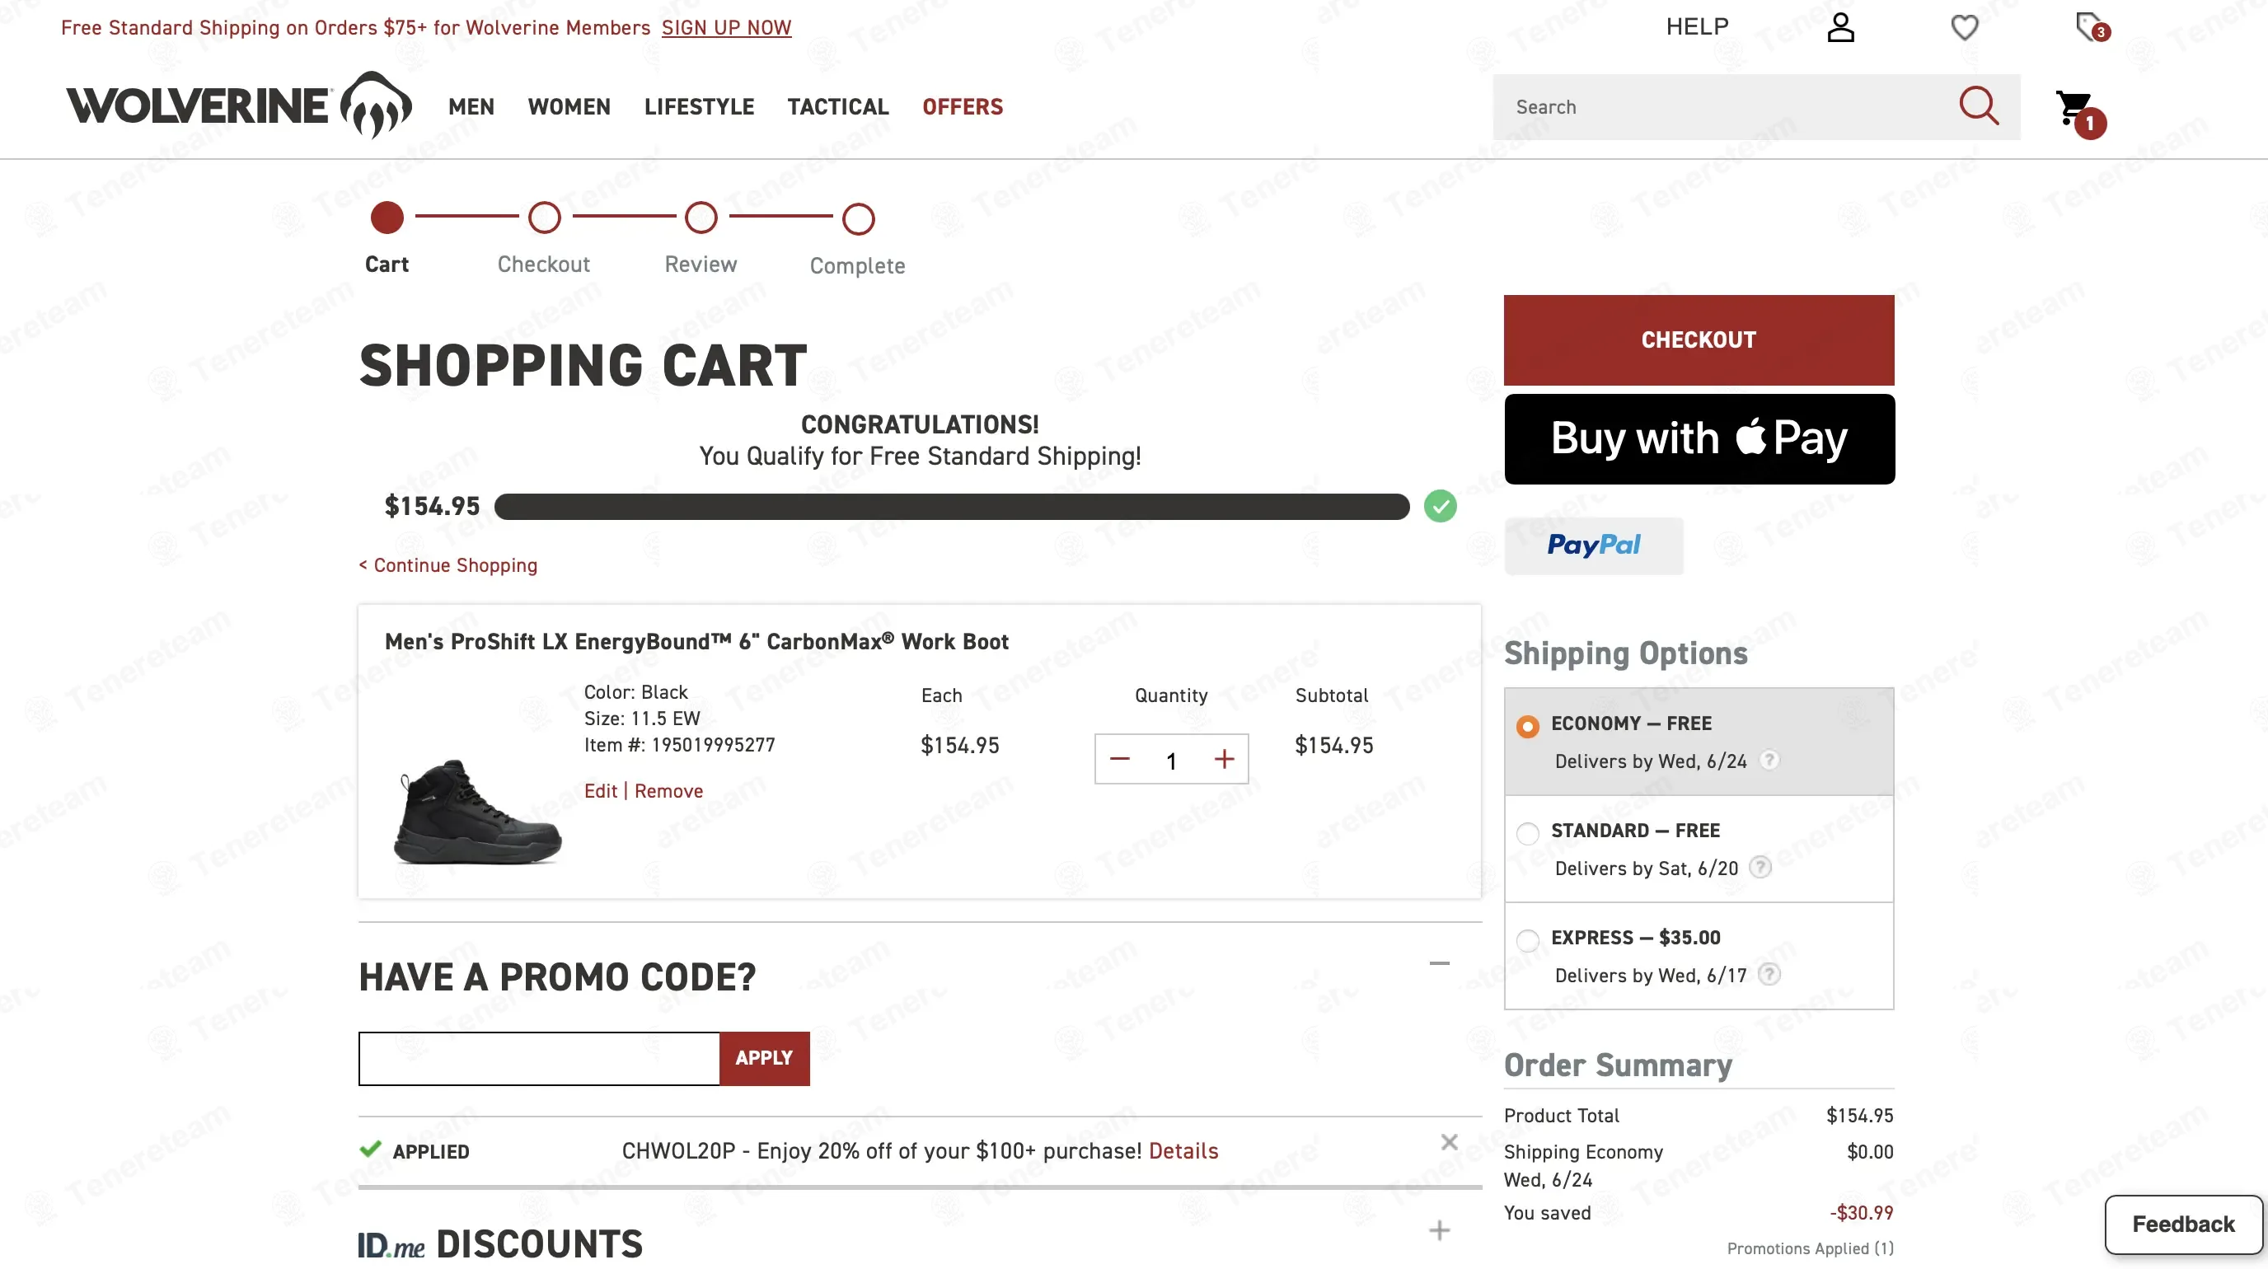Click the Cart step circle
The image size is (2268, 1269).
tap(387, 218)
